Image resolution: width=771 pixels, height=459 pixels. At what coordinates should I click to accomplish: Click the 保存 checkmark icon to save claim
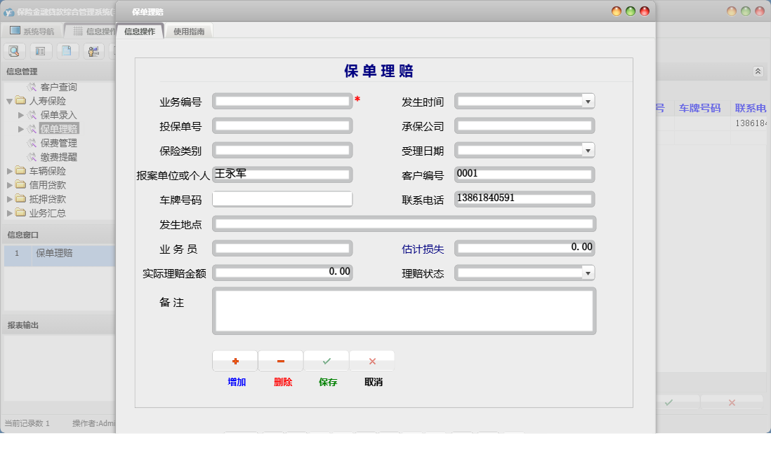326,360
